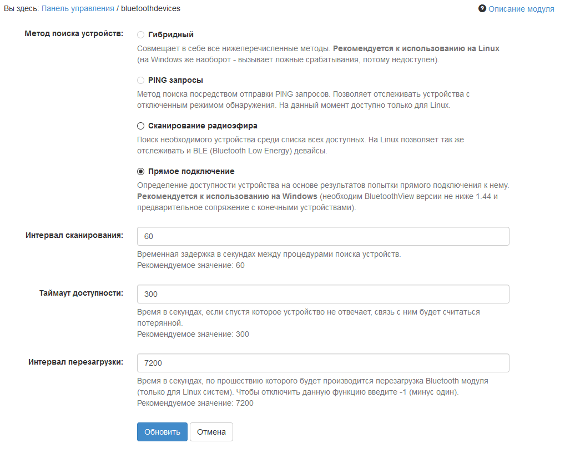Click into the Таймаут доступности field
The image size is (565, 458).
coord(323,294)
